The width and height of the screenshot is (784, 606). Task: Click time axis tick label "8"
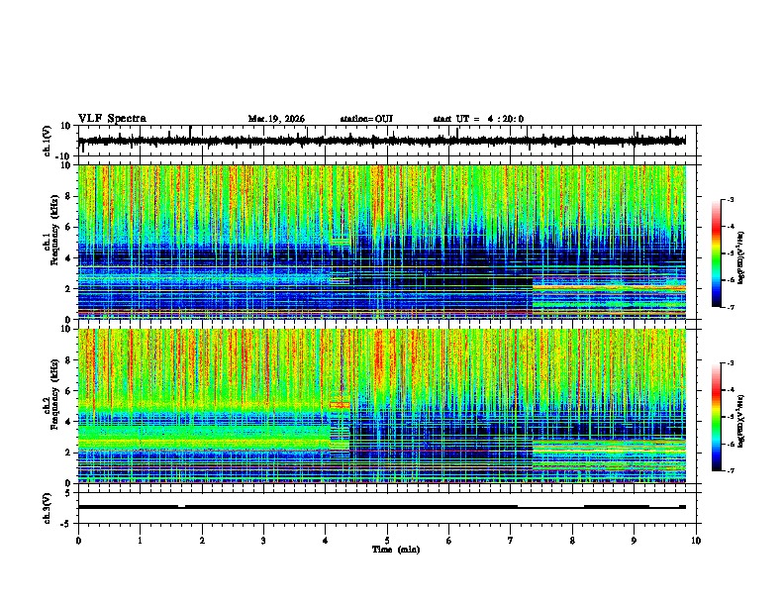[x=572, y=541]
